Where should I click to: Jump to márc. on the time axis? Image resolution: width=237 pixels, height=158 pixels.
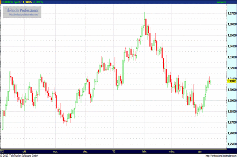pyautogui.click(x=171, y=151)
